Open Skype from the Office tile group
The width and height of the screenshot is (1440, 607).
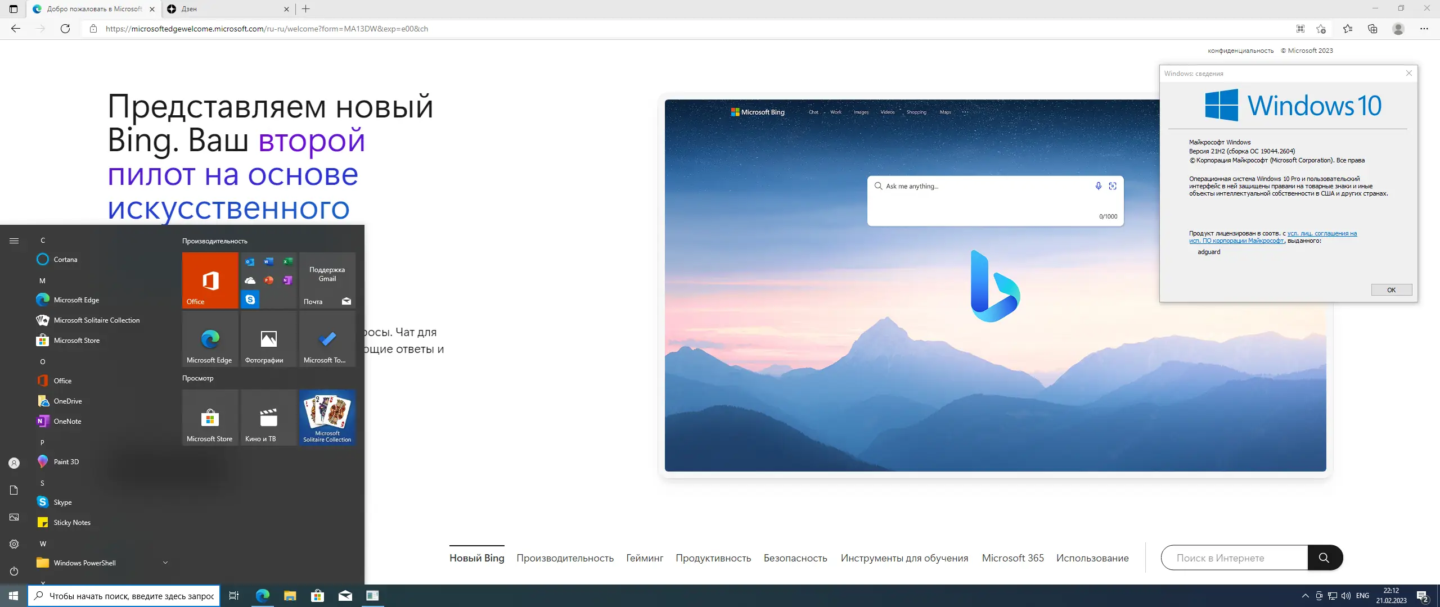tap(250, 300)
